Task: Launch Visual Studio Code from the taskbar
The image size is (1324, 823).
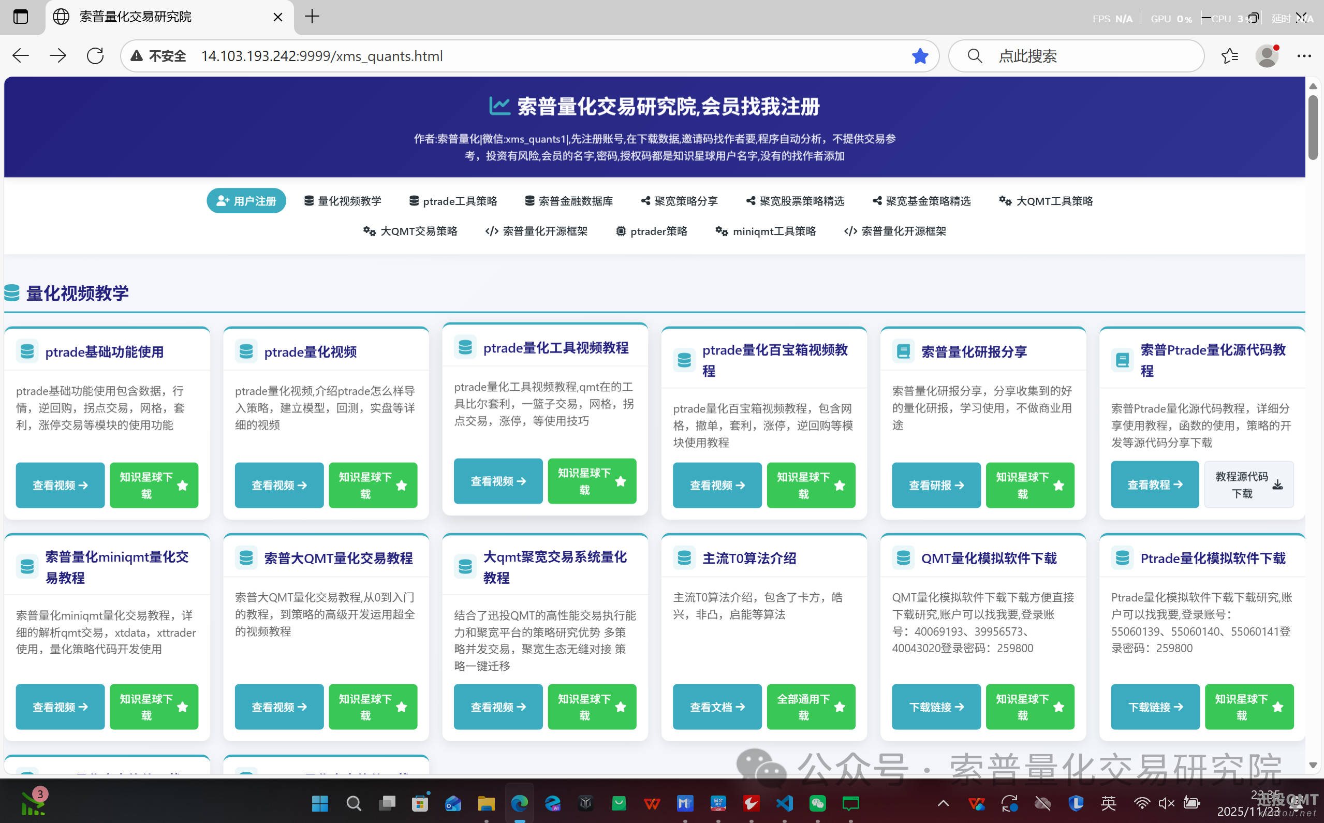Action: (784, 803)
